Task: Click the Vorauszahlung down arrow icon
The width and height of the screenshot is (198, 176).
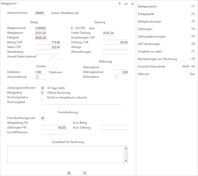Action: pos(37,77)
